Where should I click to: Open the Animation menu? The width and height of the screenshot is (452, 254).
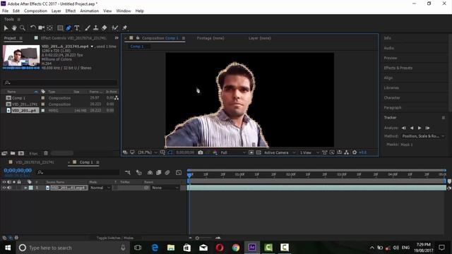89,11
